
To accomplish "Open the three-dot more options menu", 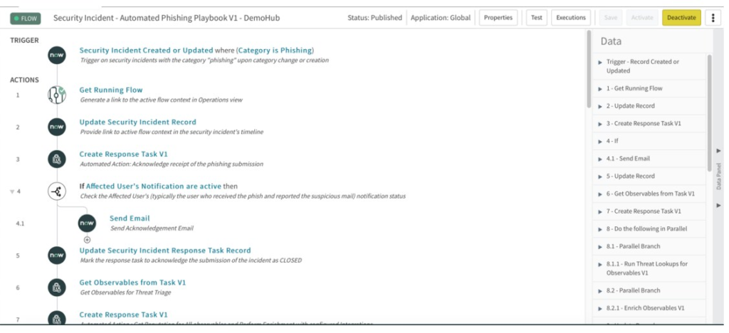I will (713, 18).
